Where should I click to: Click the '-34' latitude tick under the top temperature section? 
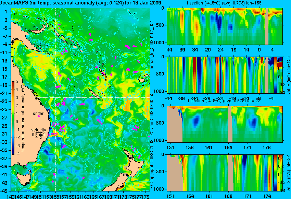195,50
